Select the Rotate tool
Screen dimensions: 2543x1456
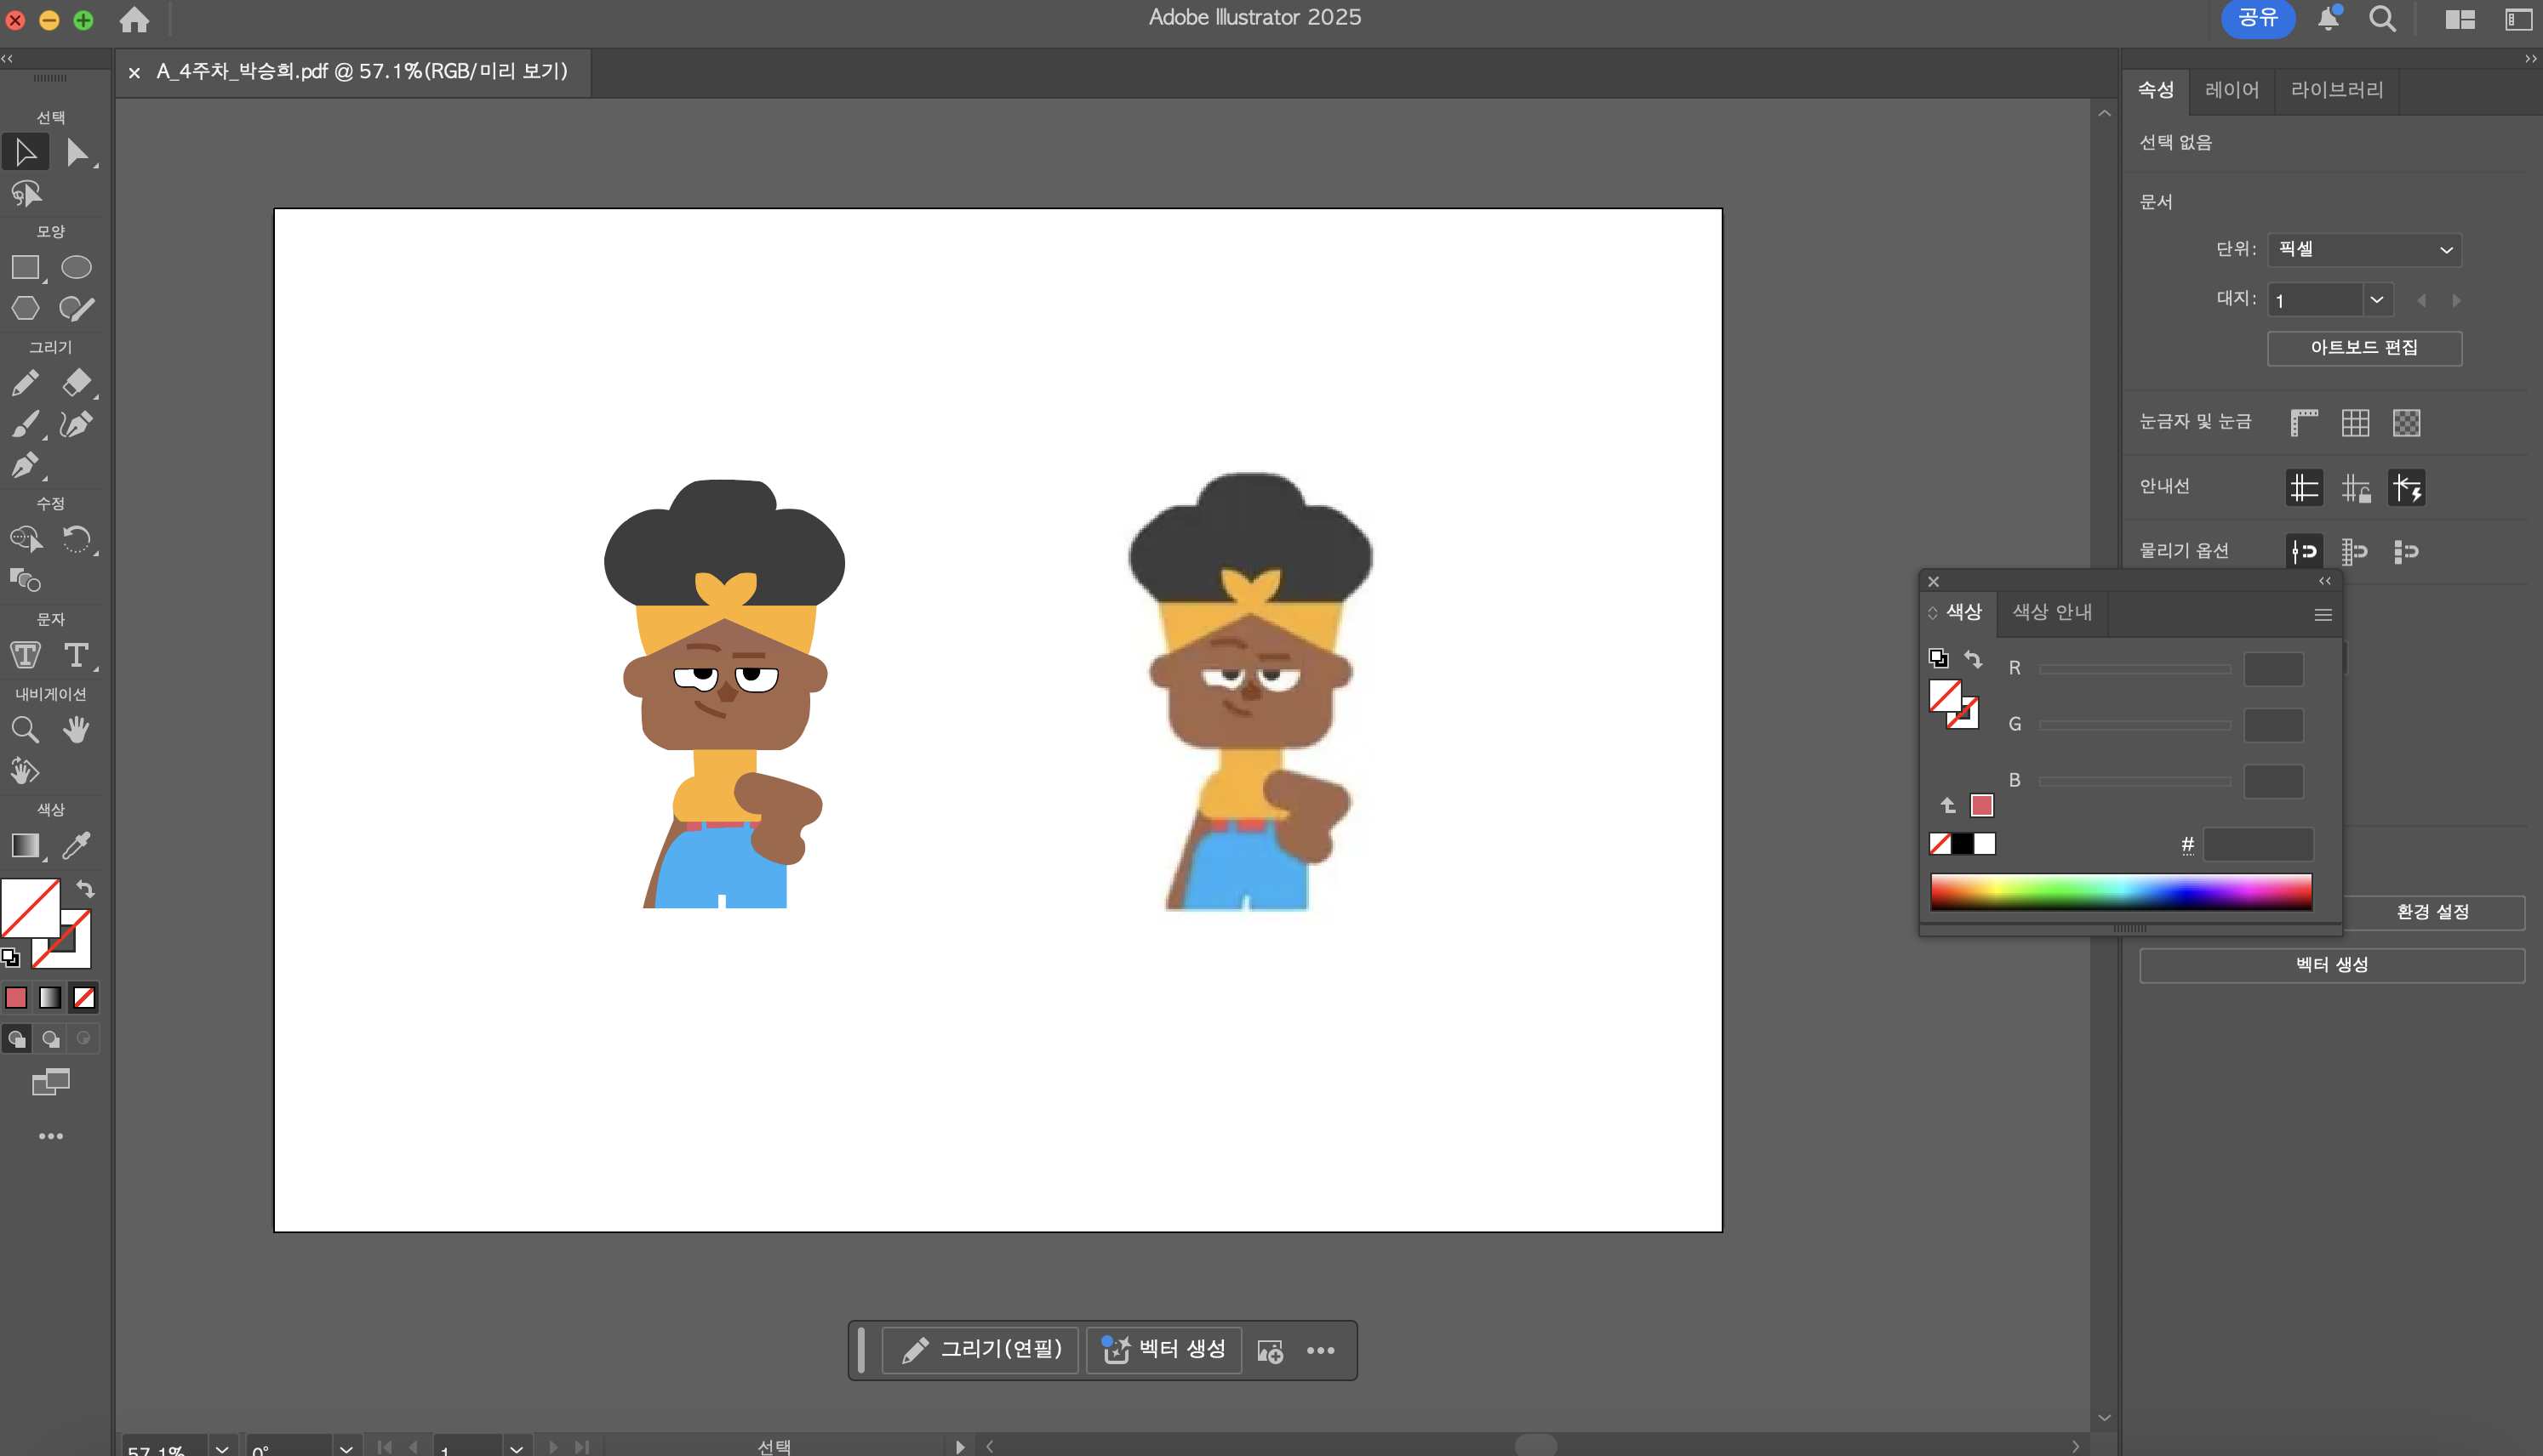[x=76, y=540]
